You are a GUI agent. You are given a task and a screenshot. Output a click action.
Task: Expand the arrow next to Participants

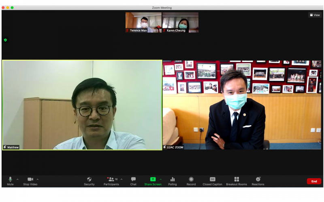pyautogui.click(x=122, y=179)
